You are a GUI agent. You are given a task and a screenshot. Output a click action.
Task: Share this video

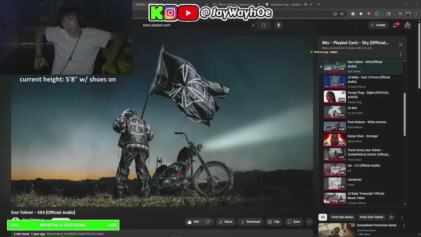(225, 222)
